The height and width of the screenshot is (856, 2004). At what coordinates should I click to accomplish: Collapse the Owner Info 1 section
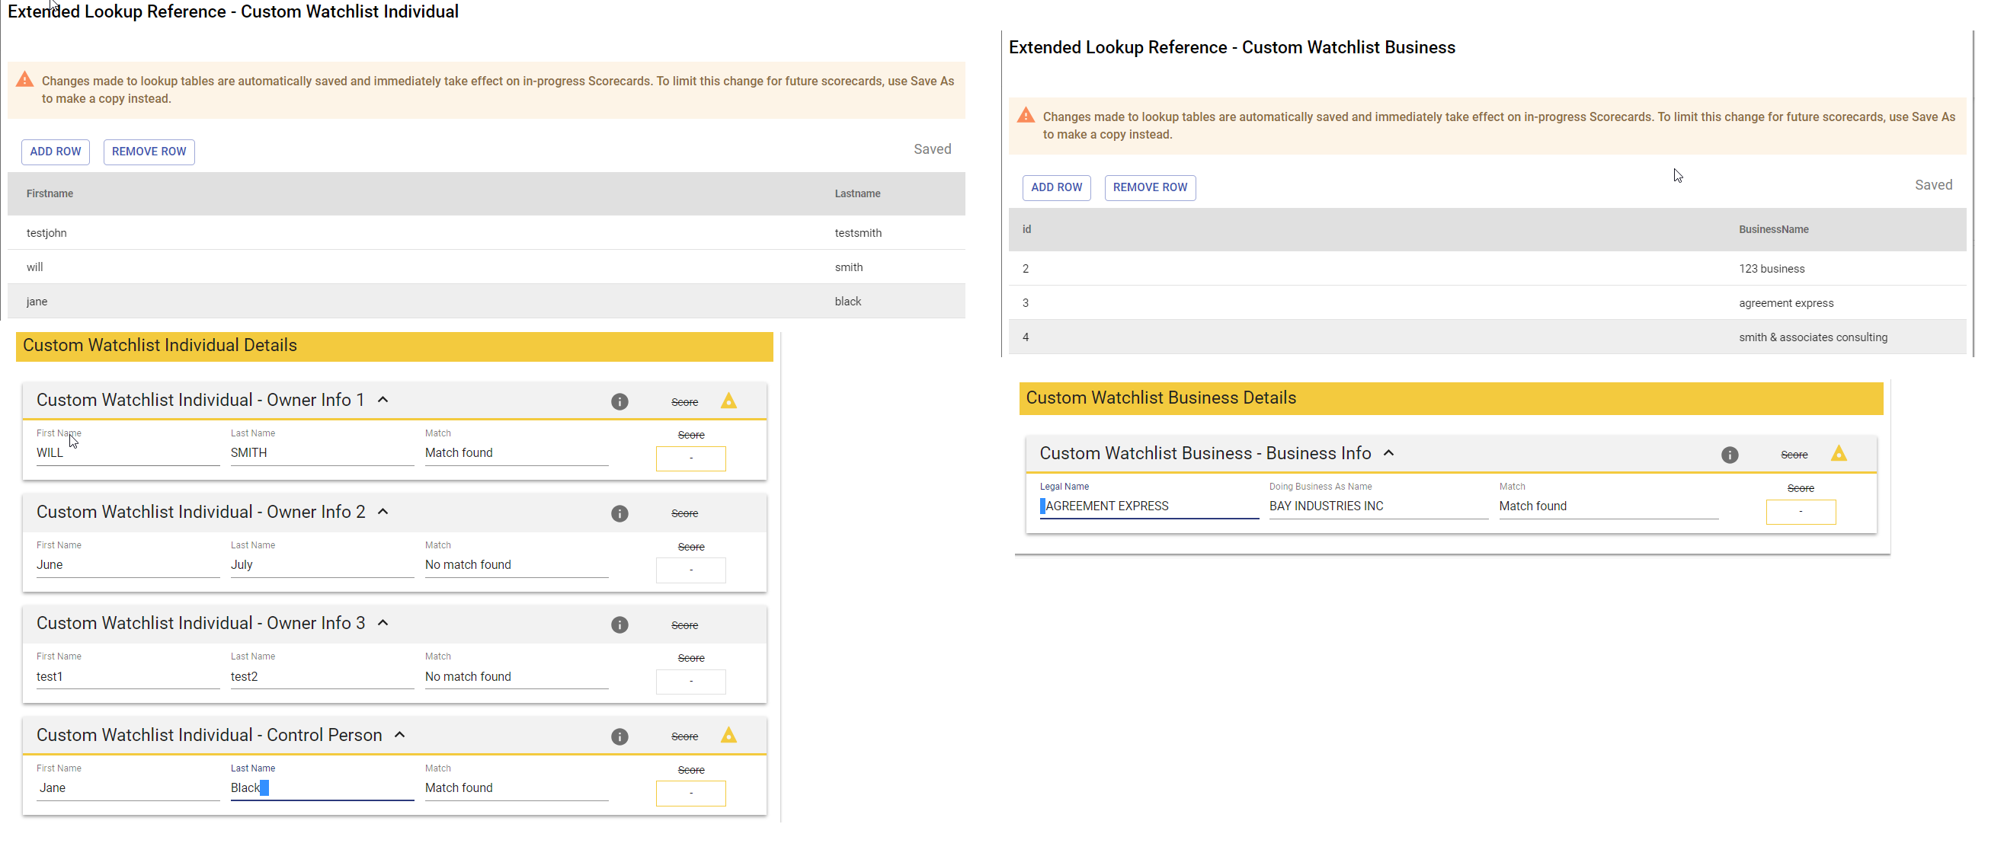383,400
